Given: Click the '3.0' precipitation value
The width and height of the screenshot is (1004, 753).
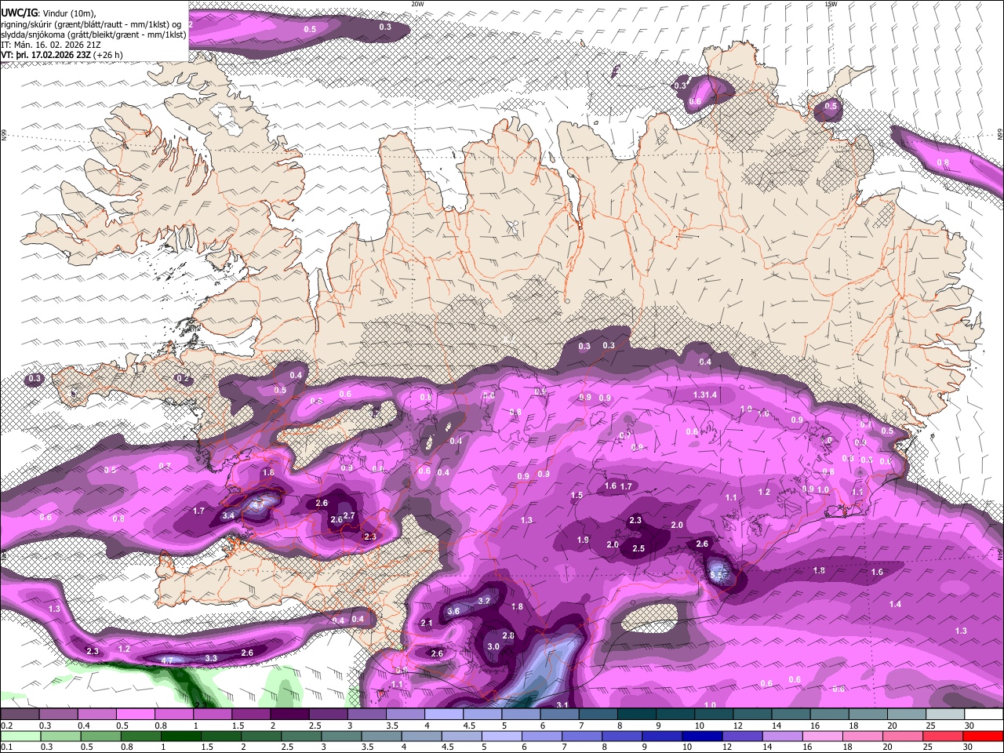Looking at the screenshot, I should 493,646.
